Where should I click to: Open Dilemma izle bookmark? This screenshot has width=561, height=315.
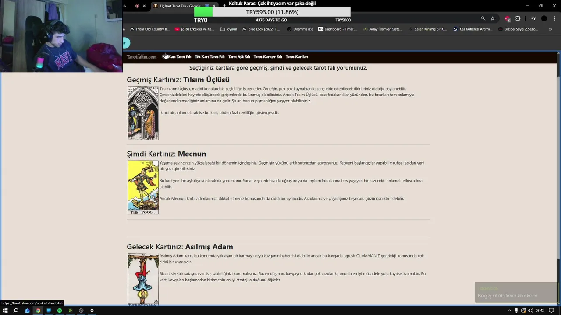300,29
